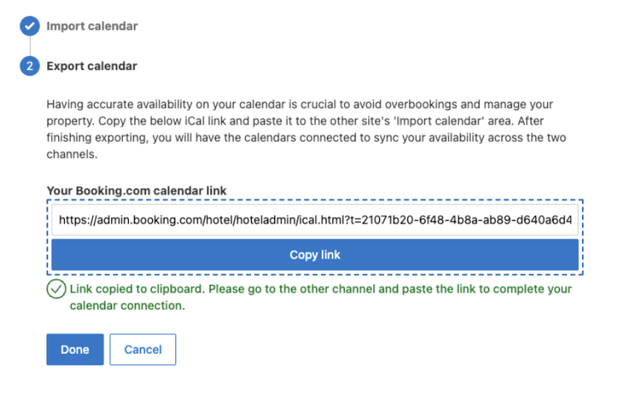The width and height of the screenshot is (617, 396).
Task: Click the 'Your Booking.com calendar link' label
Action: pyautogui.click(x=136, y=191)
